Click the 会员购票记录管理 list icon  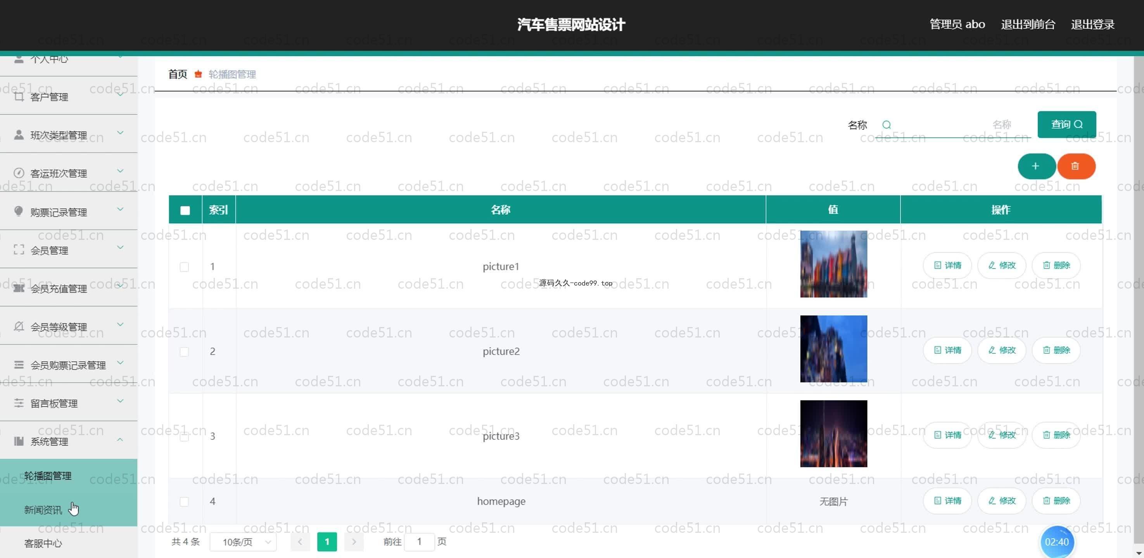click(19, 365)
